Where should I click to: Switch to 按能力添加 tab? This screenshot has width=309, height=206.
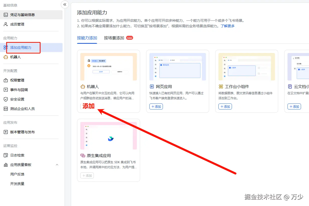coord(87,38)
